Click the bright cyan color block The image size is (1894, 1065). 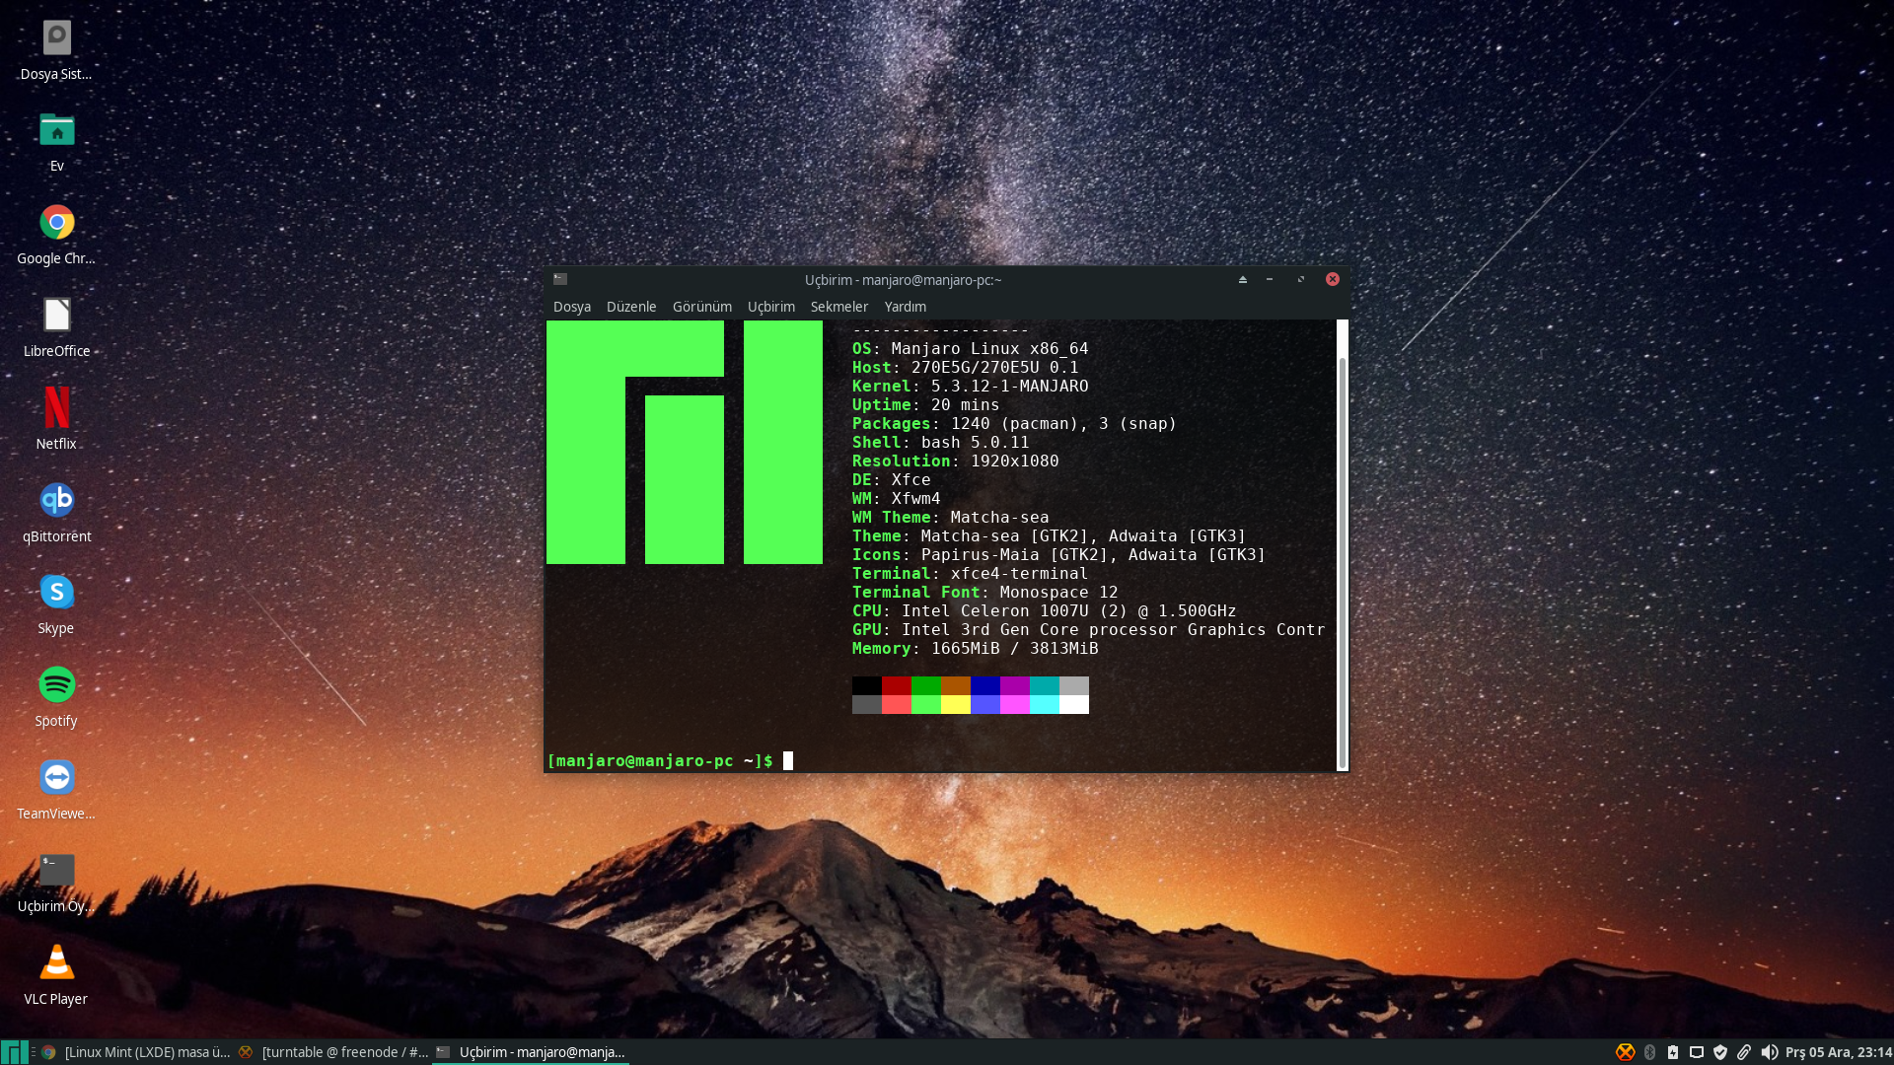1045,704
